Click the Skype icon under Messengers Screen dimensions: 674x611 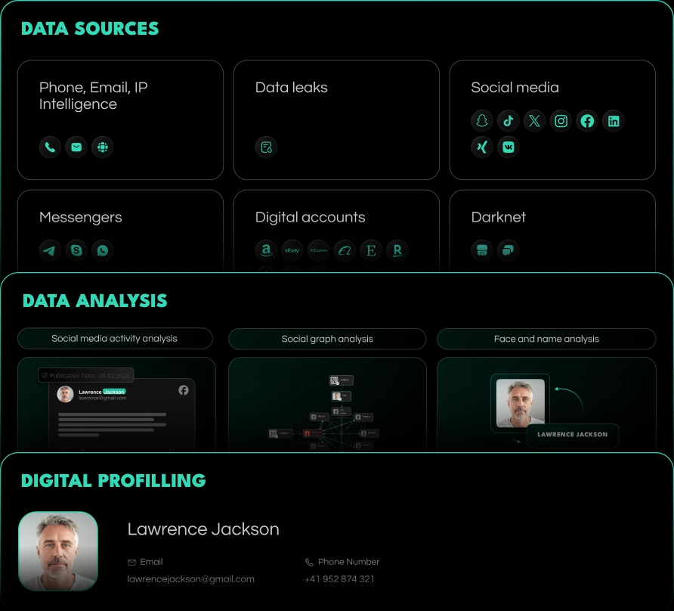(76, 250)
